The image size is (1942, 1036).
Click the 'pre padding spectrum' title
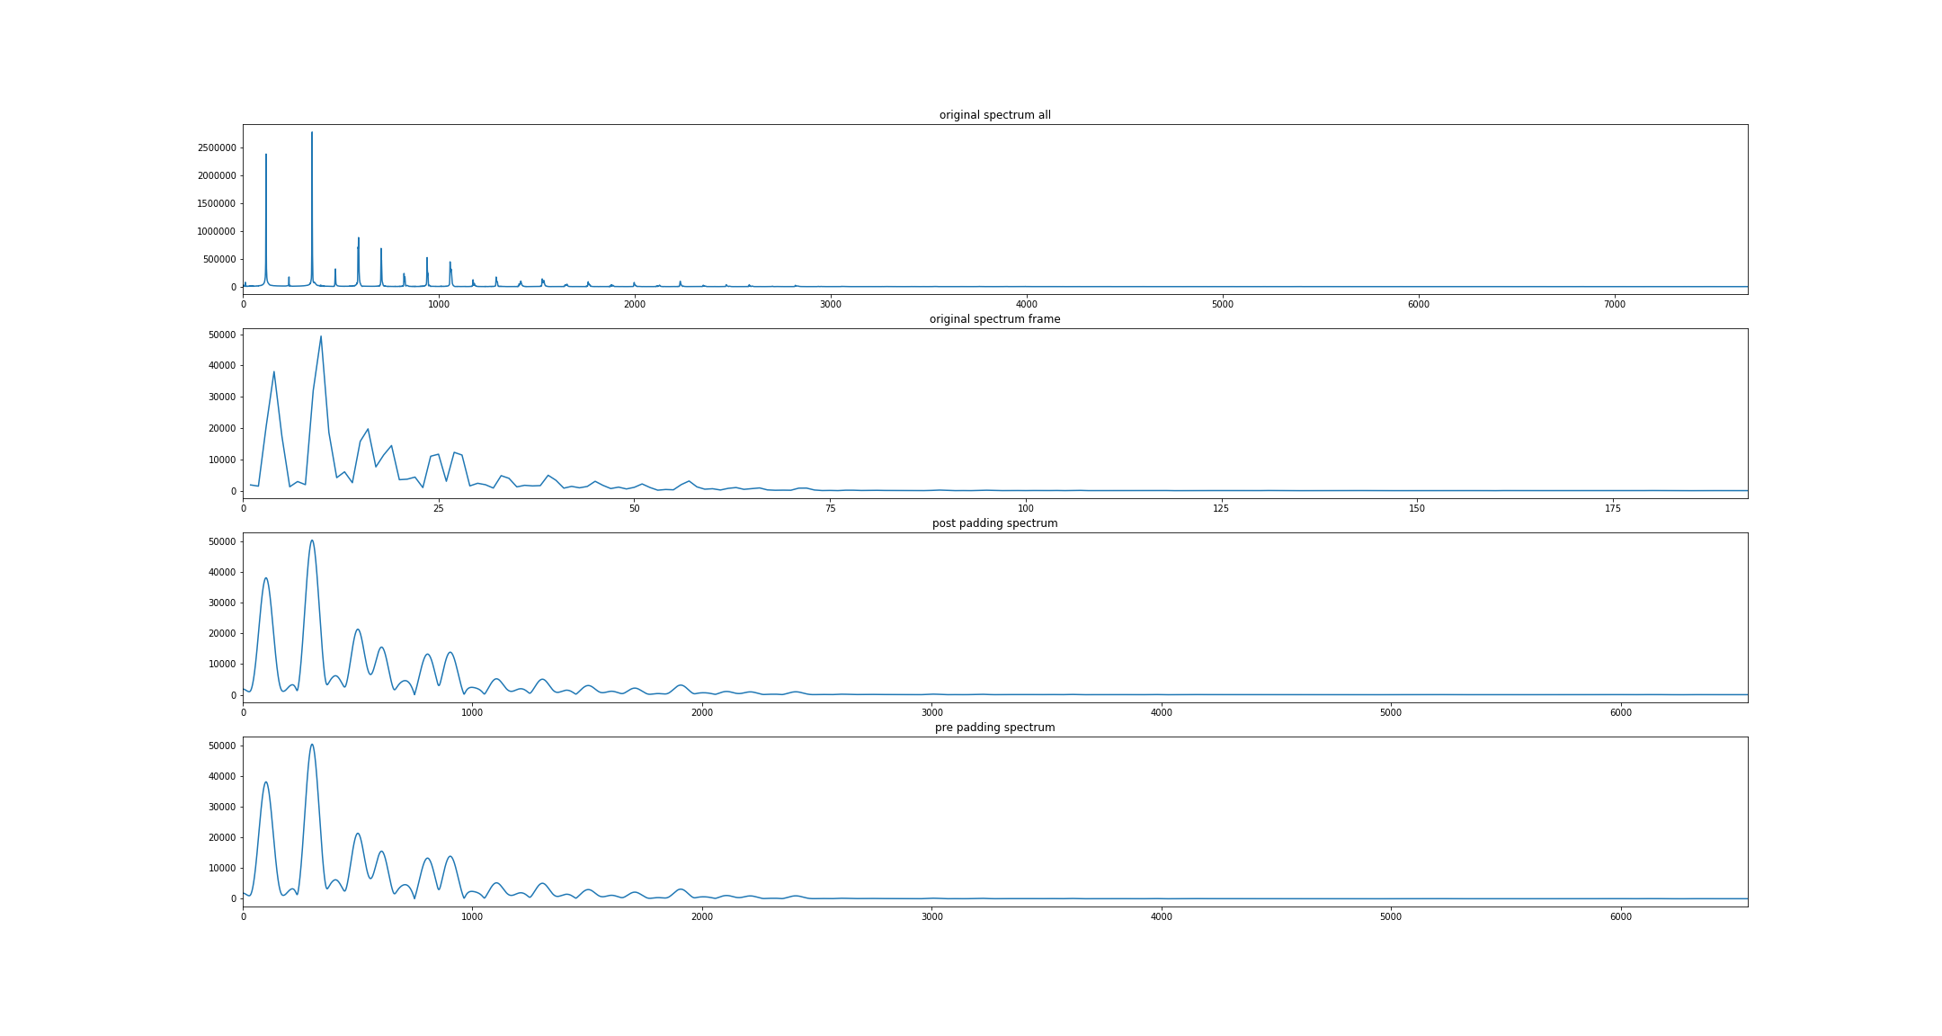point(994,728)
